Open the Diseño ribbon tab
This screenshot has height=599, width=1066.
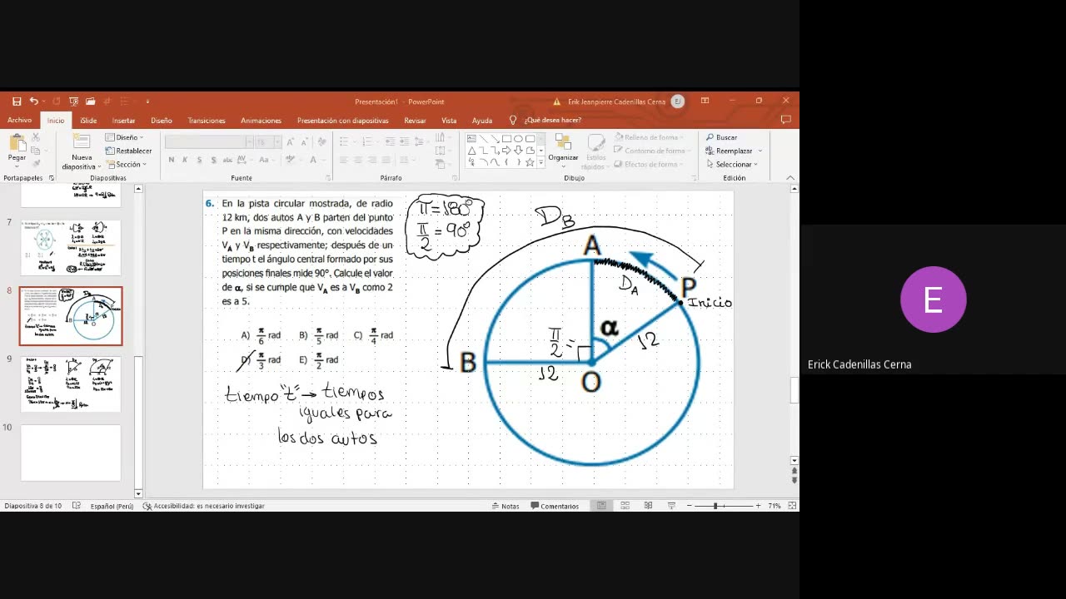click(162, 121)
